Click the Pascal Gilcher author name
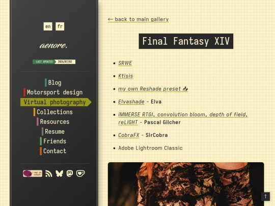 coord(162,122)
